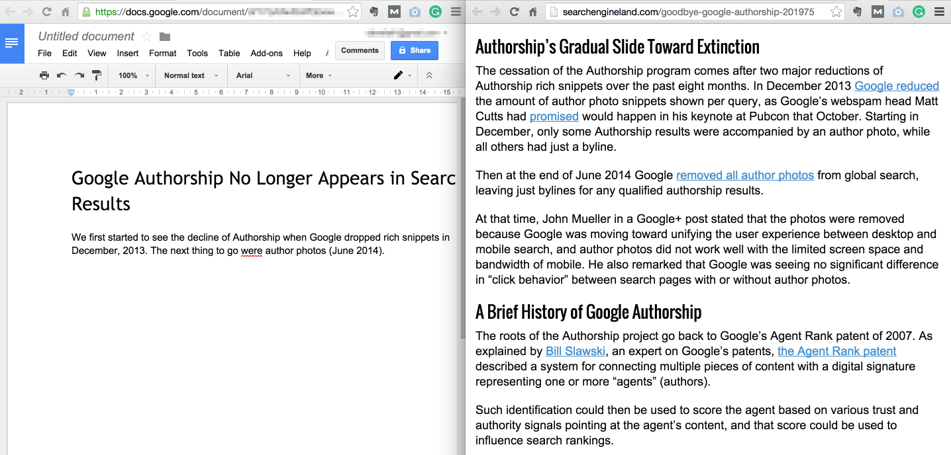951x455 pixels.
Task: Click the M extension in searchengineland window
Action: click(877, 12)
